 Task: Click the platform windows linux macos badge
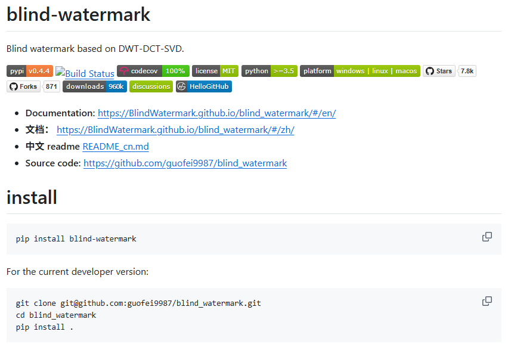[x=360, y=71]
